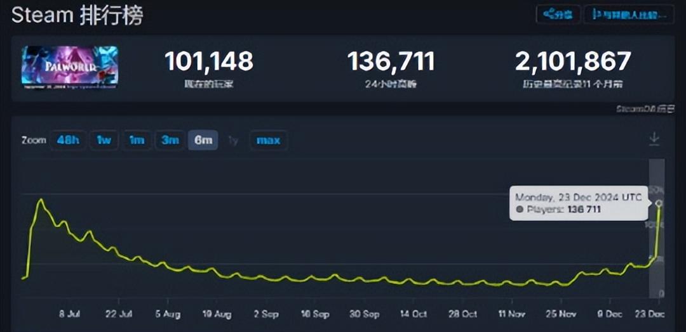Click the 8 Jul date axis label
The width and height of the screenshot is (686, 332).
69,314
